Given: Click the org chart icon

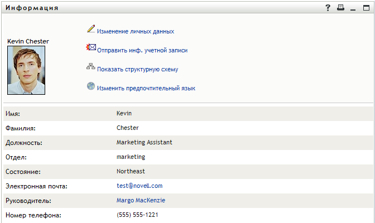Looking at the screenshot, I should (91, 67).
